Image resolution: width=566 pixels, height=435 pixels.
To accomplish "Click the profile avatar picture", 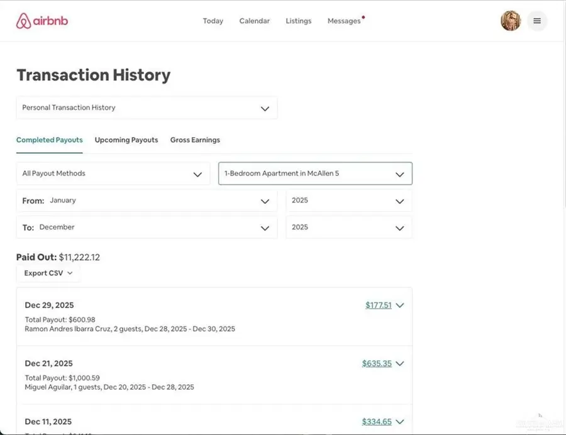I will tap(511, 21).
